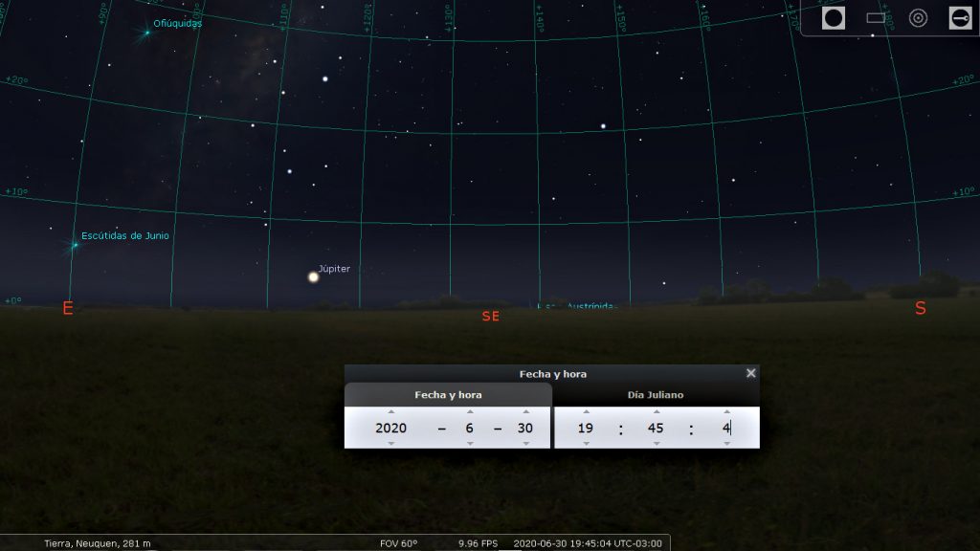The height and width of the screenshot is (551, 980).
Task: Open the Oculars configuration wrench icon
Action: (960, 18)
